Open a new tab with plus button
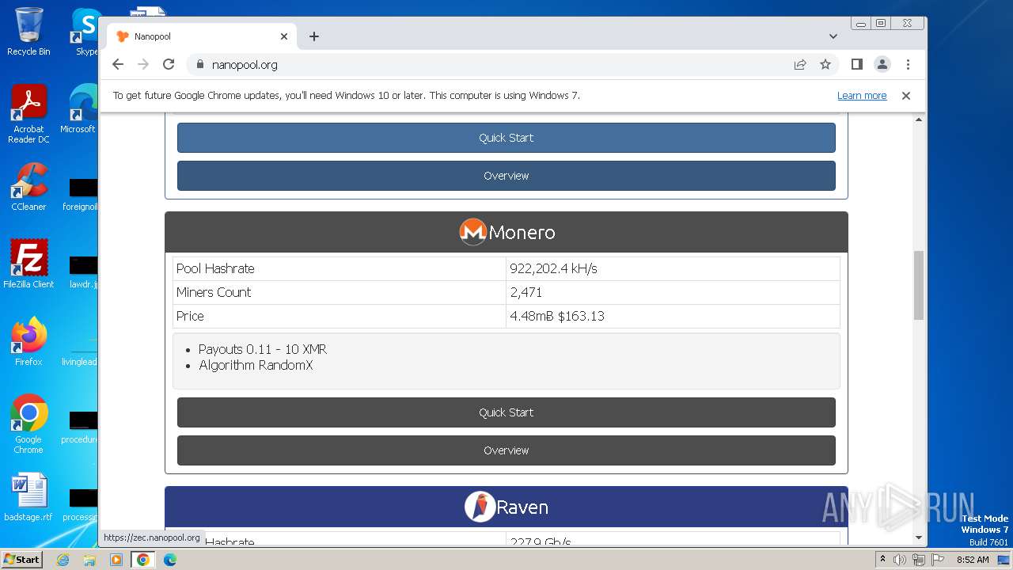 314,36
